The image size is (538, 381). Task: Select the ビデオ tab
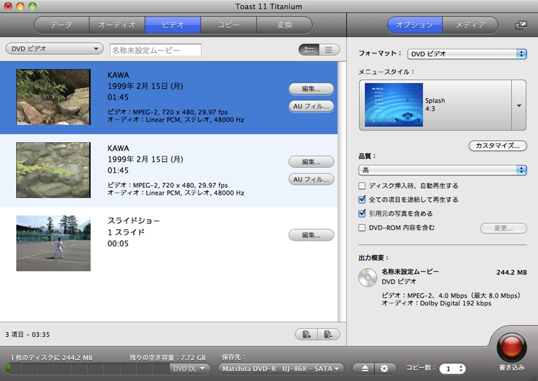(x=173, y=25)
